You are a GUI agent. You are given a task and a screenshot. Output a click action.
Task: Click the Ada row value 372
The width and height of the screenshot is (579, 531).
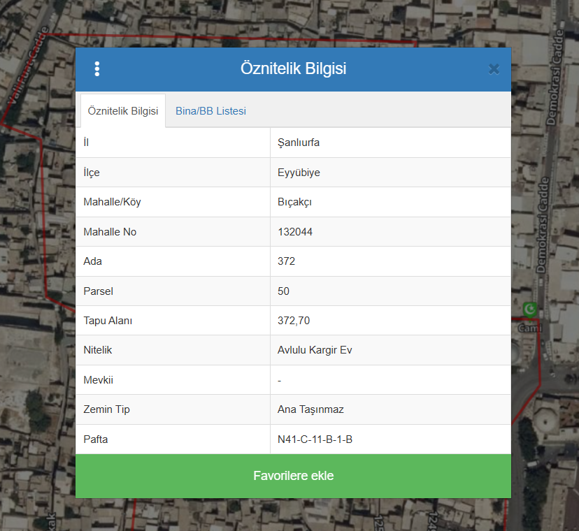pyautogui.click(x=287, y=261)
